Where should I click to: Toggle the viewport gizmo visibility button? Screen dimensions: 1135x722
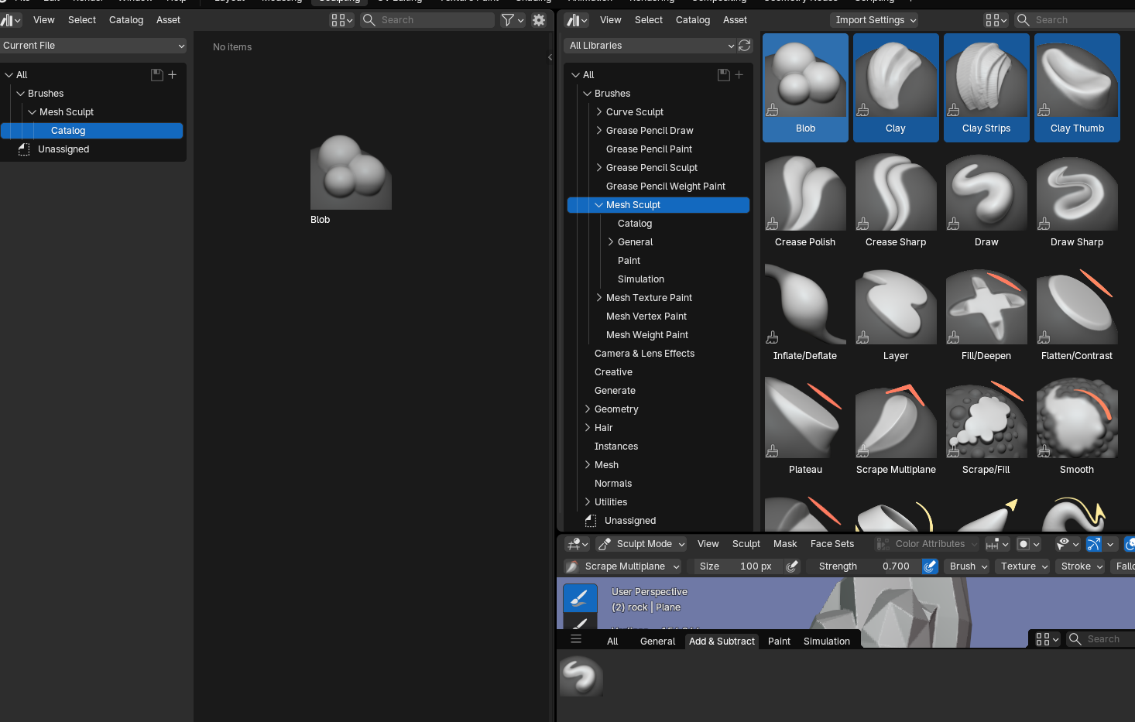click(x=1094, y=544)
